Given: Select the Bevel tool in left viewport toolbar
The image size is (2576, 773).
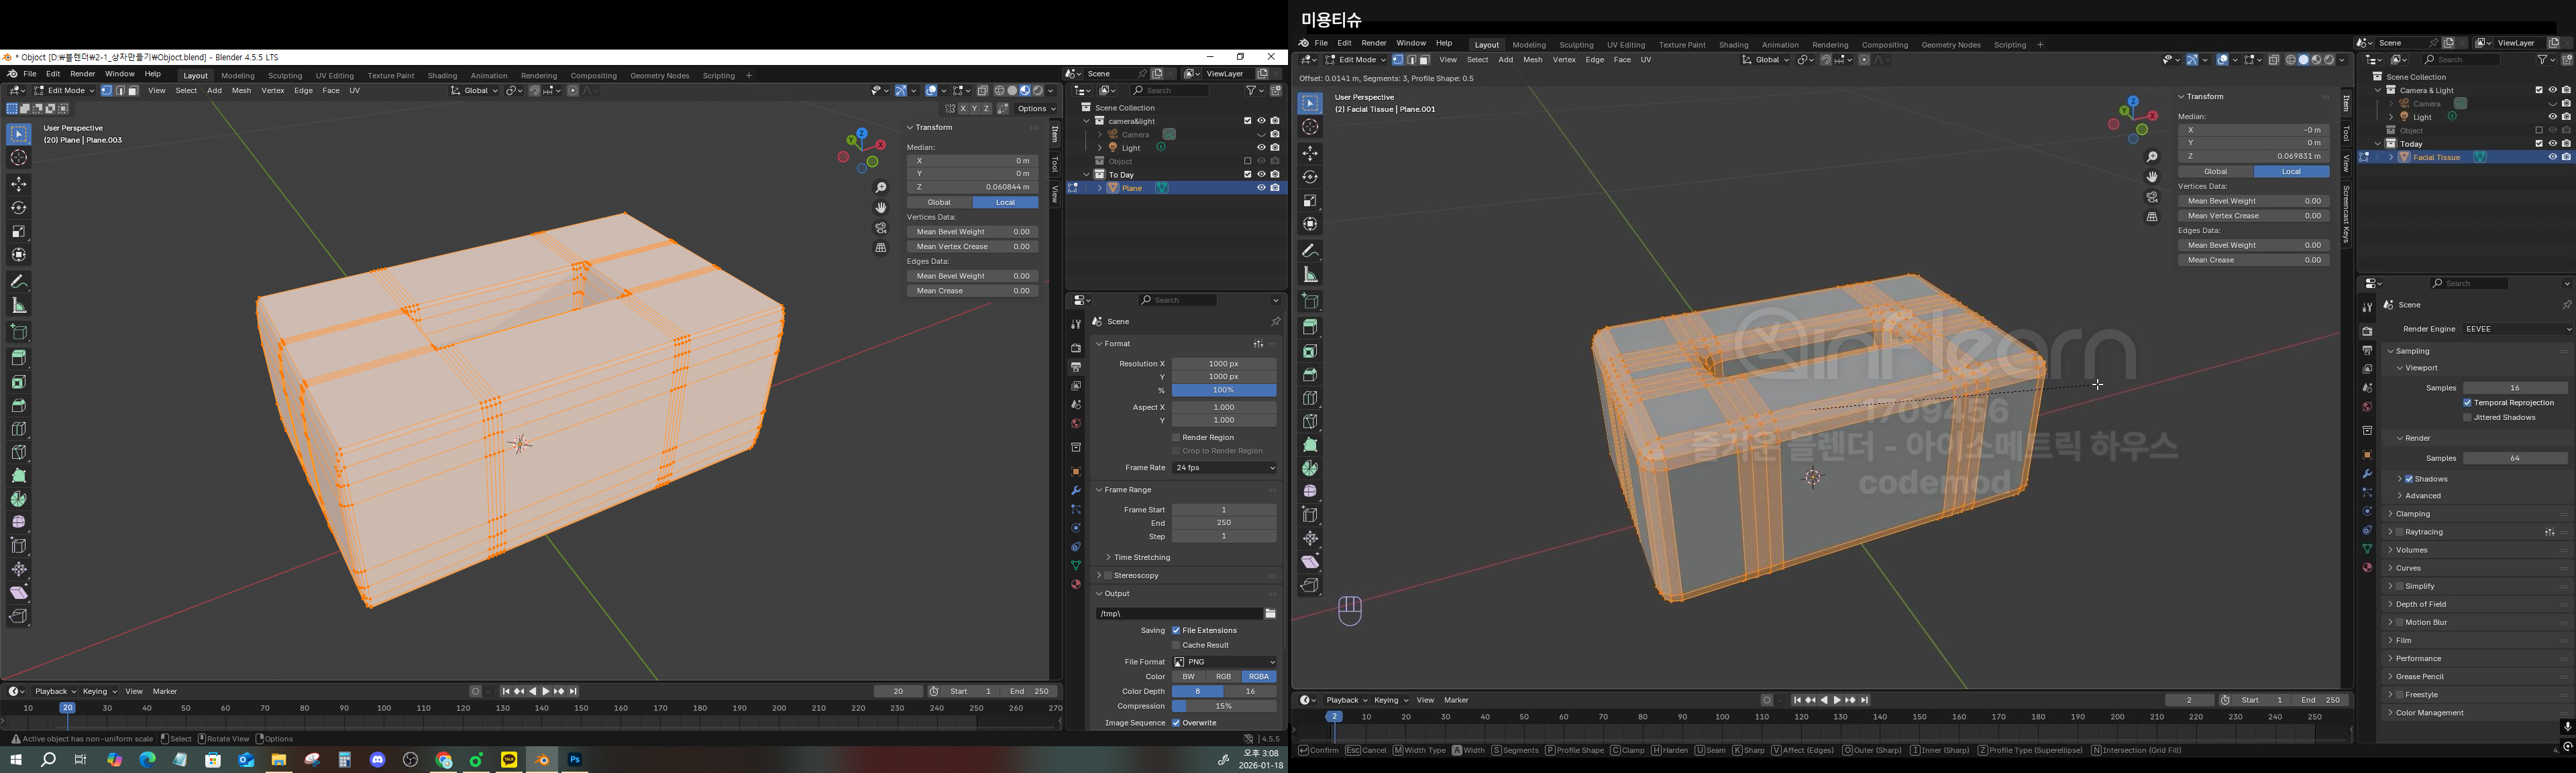Looking at the screenshot, I should pos(19,405).
